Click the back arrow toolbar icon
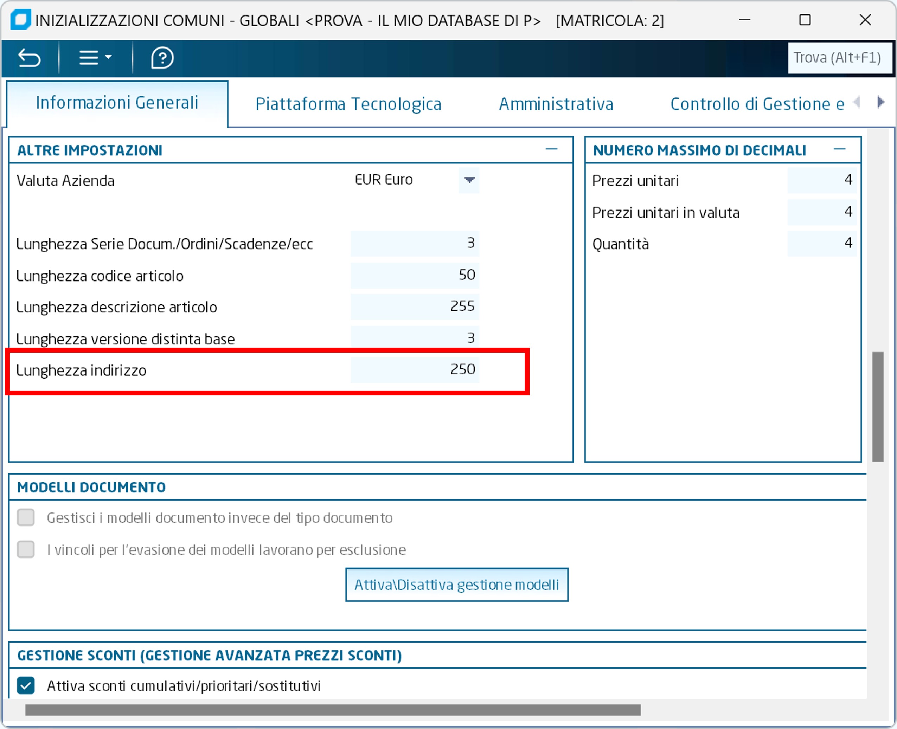This screenshot has height=729, width=897. click(29, 58)
